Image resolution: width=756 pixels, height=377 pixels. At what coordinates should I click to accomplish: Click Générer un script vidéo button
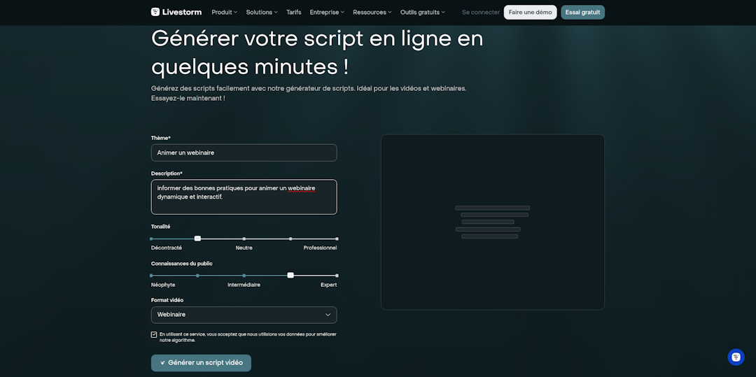pos(201,363)
